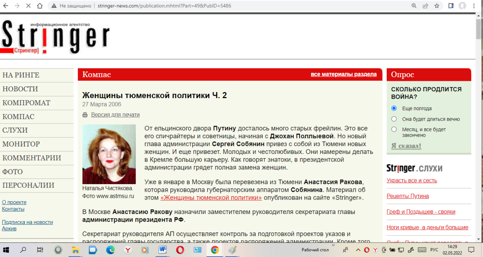Screen dimensions: 483x257
Task: Open rumor 'Греф и Поздышев - свояки'
Action: click(x=421, y=212)
